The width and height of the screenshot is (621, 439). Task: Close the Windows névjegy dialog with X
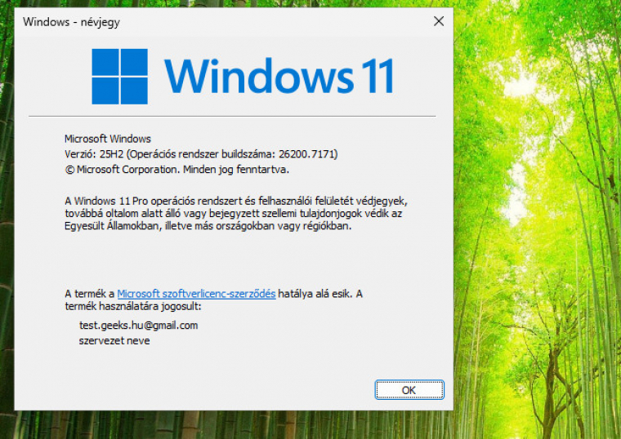click(439, 22)
